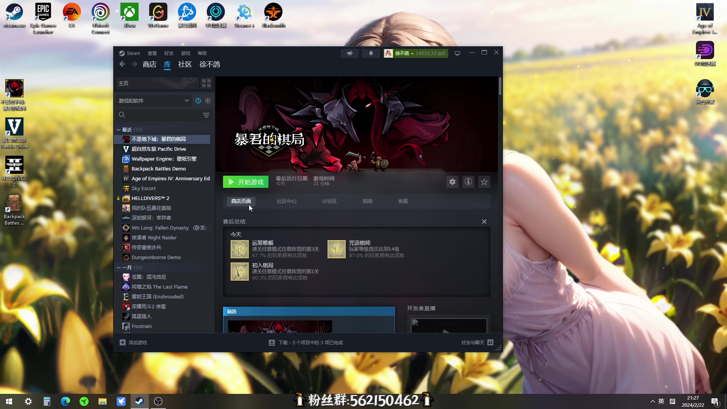Select the 讨论区 game tab

[x=329, y=201]
